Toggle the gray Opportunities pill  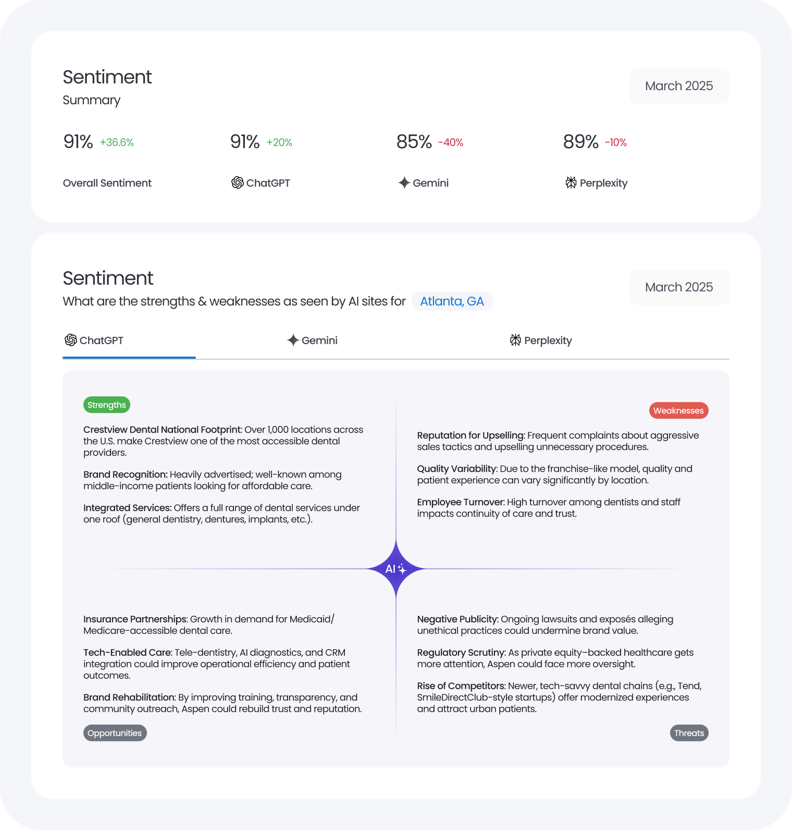pyautogui.click(x=115, y=733)
